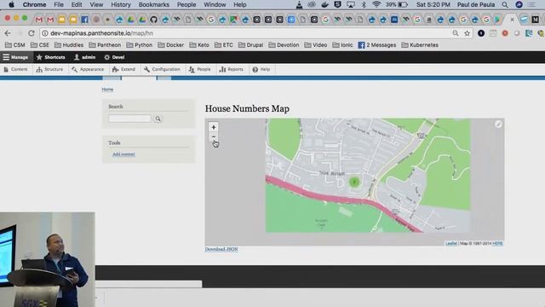Open the Structure admin menu
The width and height of the screenshot is (545, 307).
[49, 69]
